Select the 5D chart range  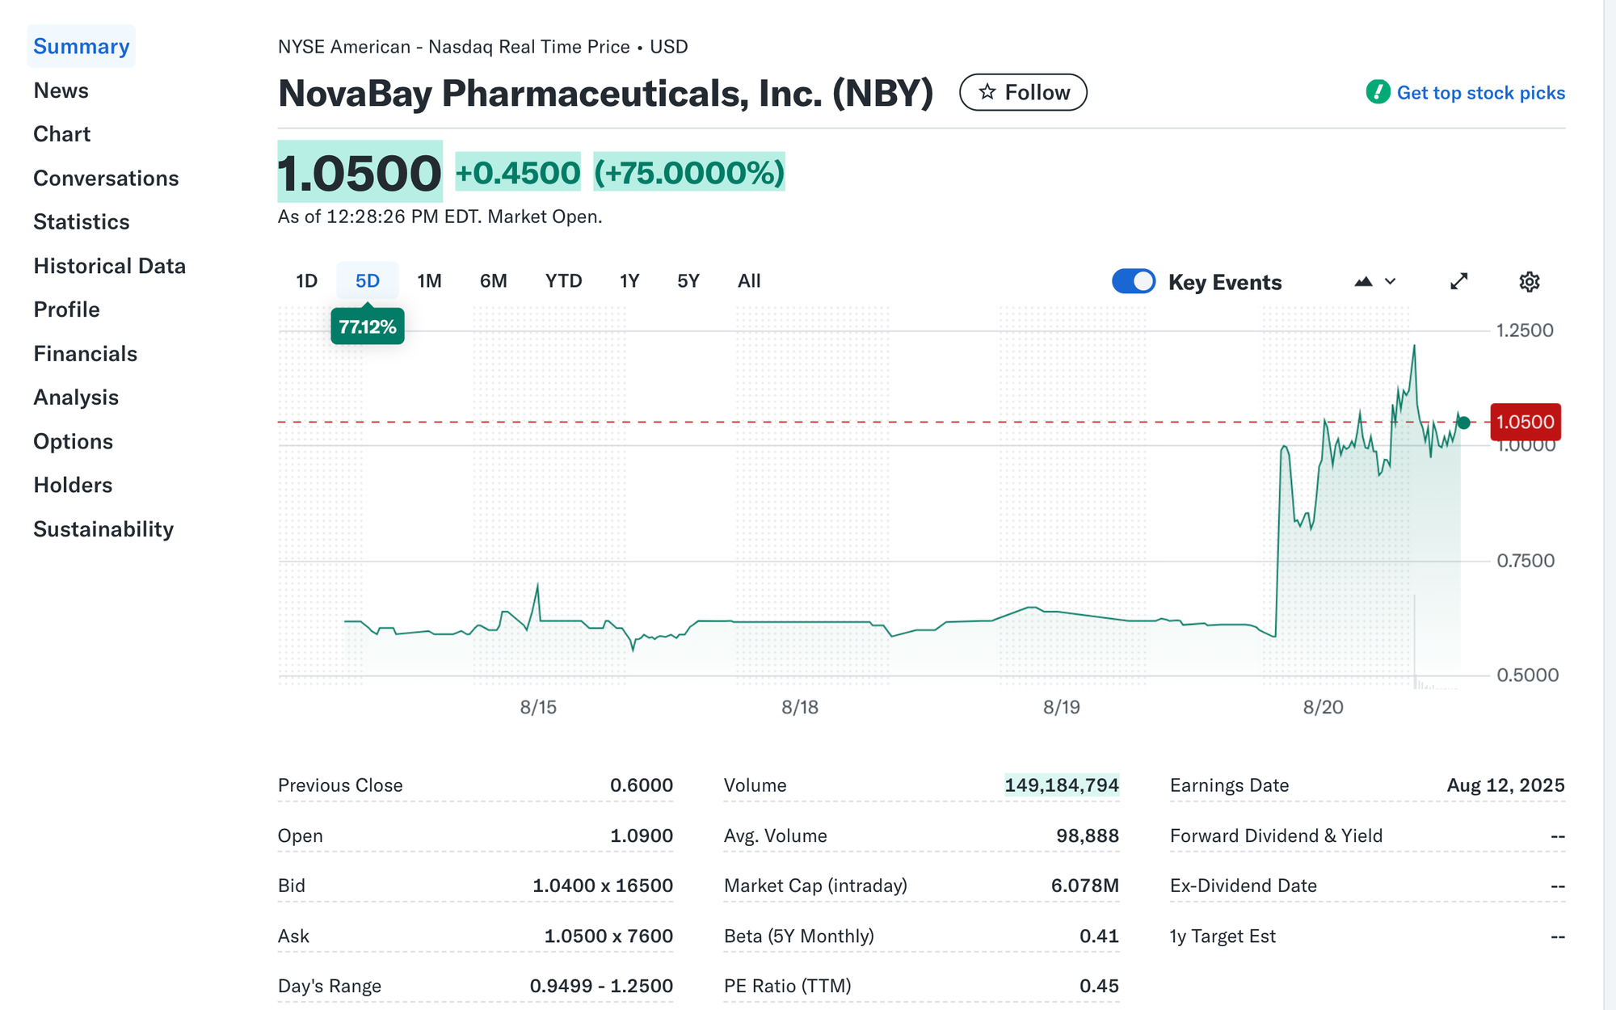pyautogui.click(x=368, y=280)
